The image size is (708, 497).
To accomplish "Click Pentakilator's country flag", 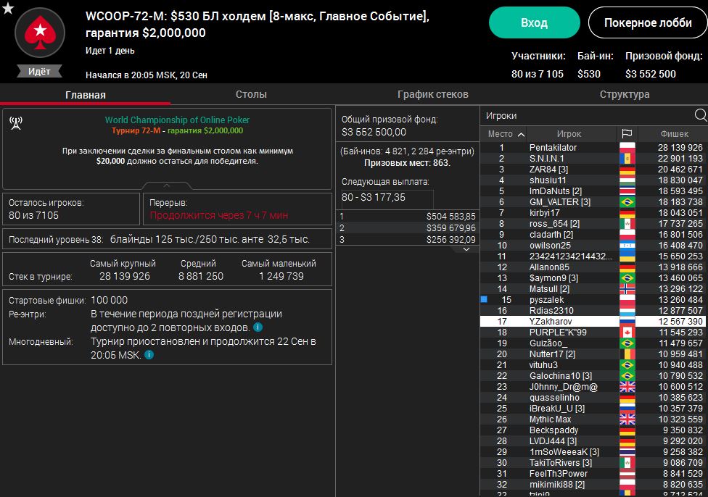I will click(627, 148).
